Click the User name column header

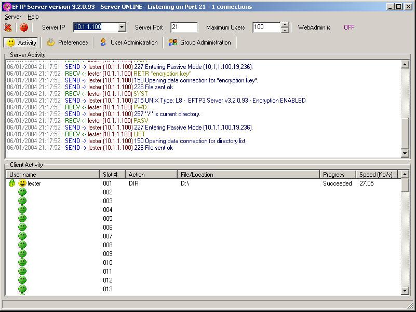53,175
